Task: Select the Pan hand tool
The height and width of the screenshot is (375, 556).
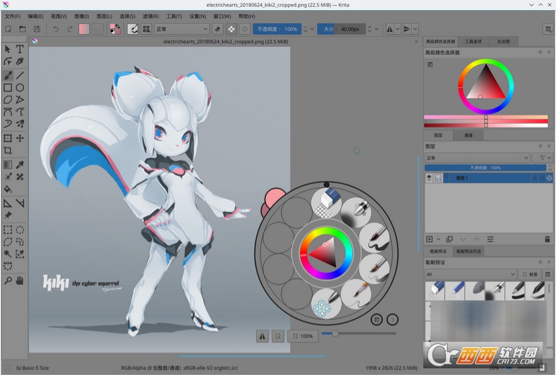Action: click(x=20, y=281)
